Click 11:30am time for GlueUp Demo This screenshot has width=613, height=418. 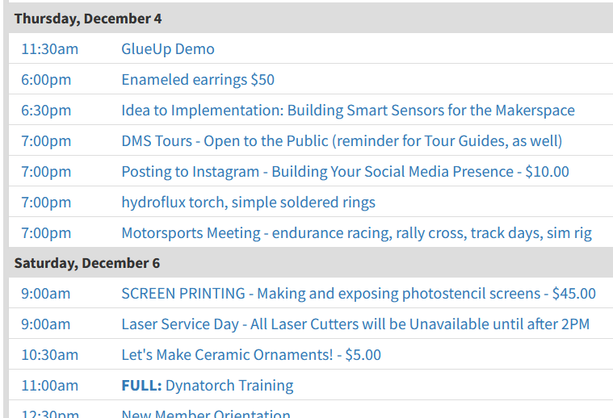click(x=49, y=49)
